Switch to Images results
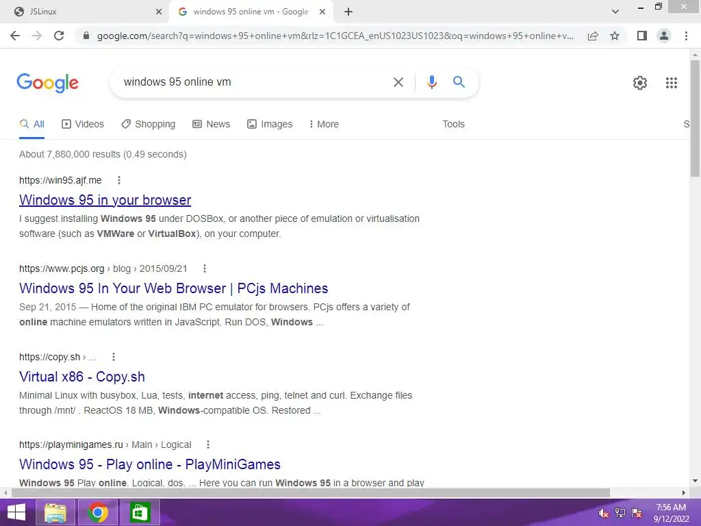The width and height of the screenshot is (701, 526). click(270, 125)
